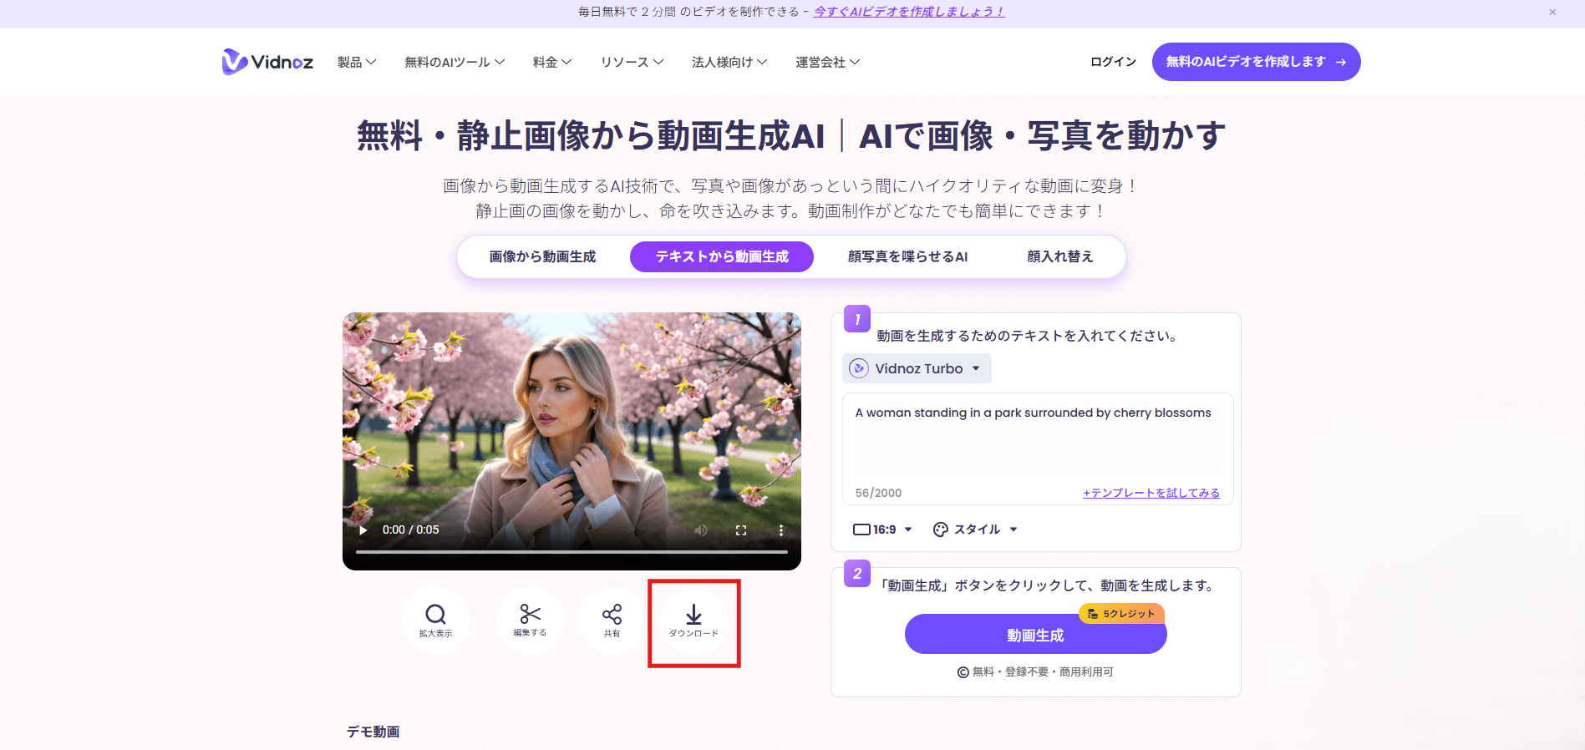This screenshot has width=1585, height=750.
Task: Click the +テンプレートを試してみる link
Action: [x=1151, y=493]
